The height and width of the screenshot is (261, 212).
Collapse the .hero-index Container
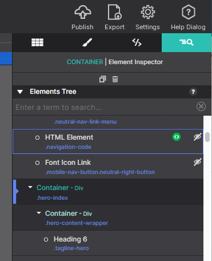pyautogui.click(x=30, y=187)
